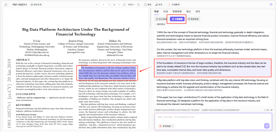The width and height of the screenshot is (276, 132).
Task: Refresh suggestions with 换一换
Action: point(269,110)
